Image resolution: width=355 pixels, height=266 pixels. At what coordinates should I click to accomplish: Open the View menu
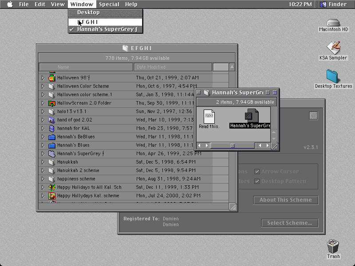coord(58,4)
